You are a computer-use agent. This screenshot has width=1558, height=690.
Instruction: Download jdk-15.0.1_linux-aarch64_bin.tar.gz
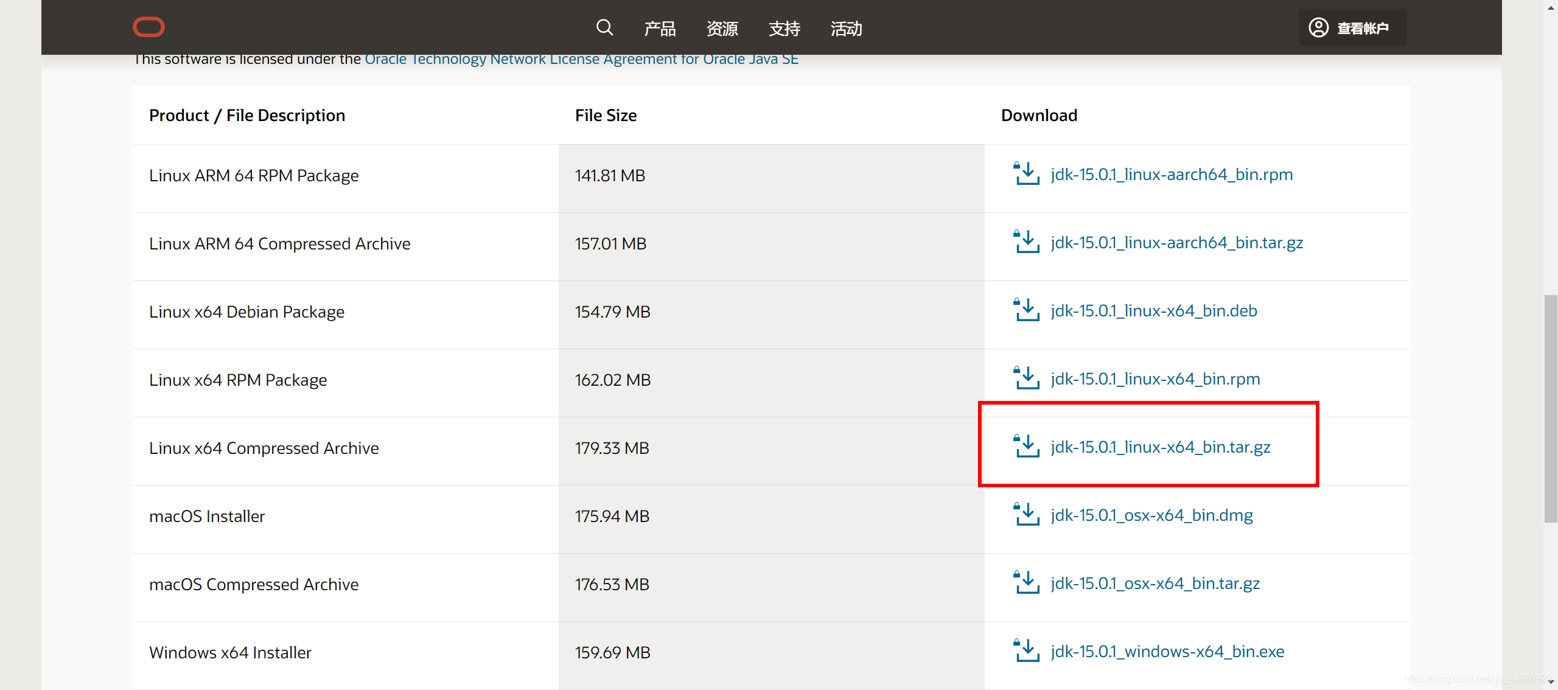[1177, 243]
